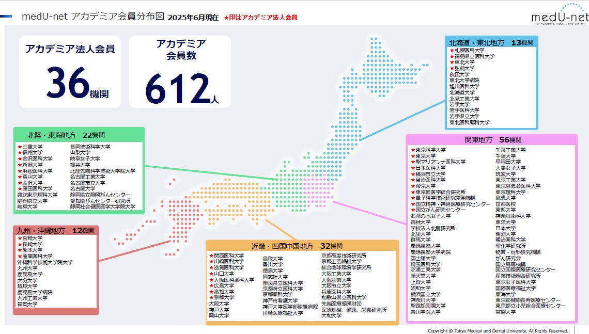589x334 pixels.
Task: Click 東北医科薬科大学 in the Tohoku list
Action: [470, 122]
